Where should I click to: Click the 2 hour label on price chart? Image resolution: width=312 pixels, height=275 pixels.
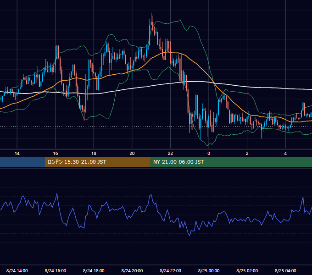(x=247, y=154)
